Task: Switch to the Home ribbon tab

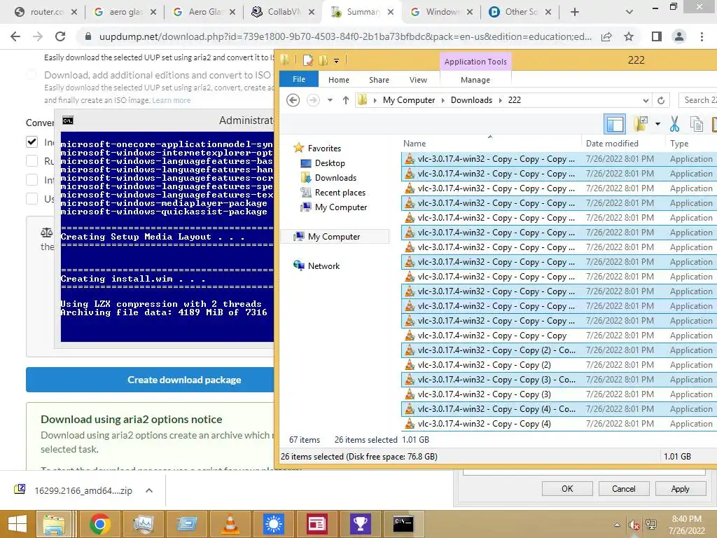Action: point(338,80)
